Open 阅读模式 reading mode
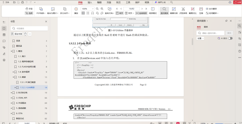This screenshot has width=242, height=124. (x=153, y=11)
